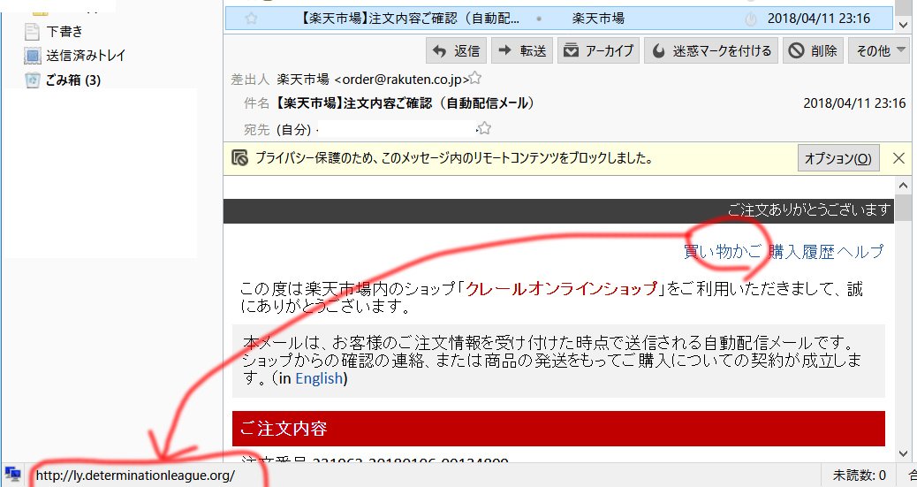Toggle star on the 楽天市場 message row
Screen dimensions: 917x487
click(251, 19)
